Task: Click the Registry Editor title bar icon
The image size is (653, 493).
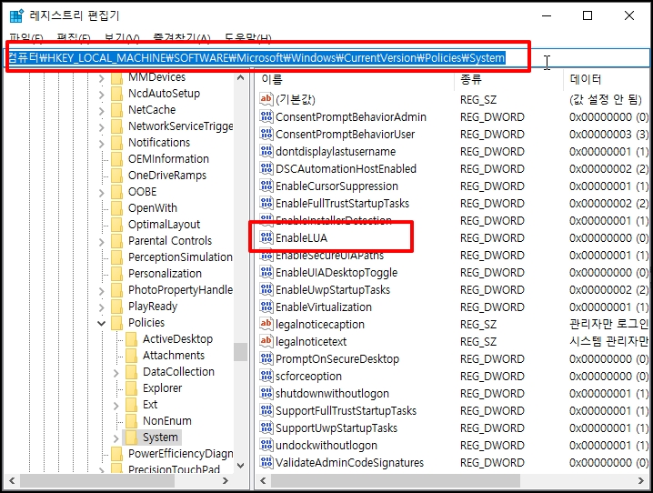Action: (x=16, y=15)
